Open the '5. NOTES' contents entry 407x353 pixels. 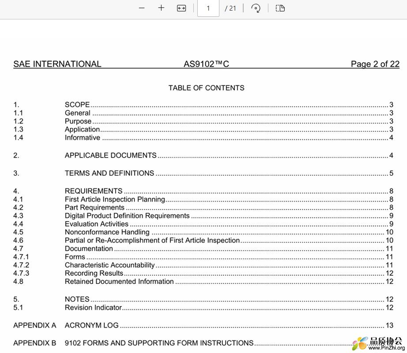point(203,299)
